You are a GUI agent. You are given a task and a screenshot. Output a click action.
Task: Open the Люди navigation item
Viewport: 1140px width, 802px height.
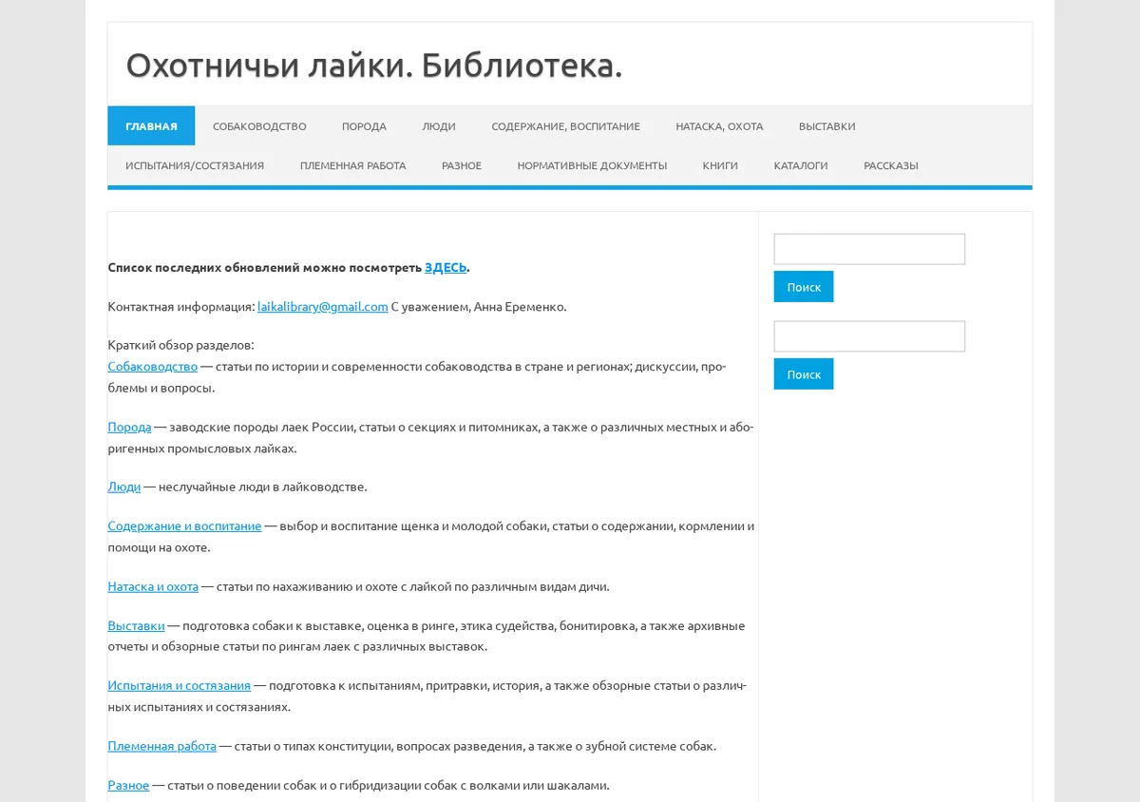point(439,125)
